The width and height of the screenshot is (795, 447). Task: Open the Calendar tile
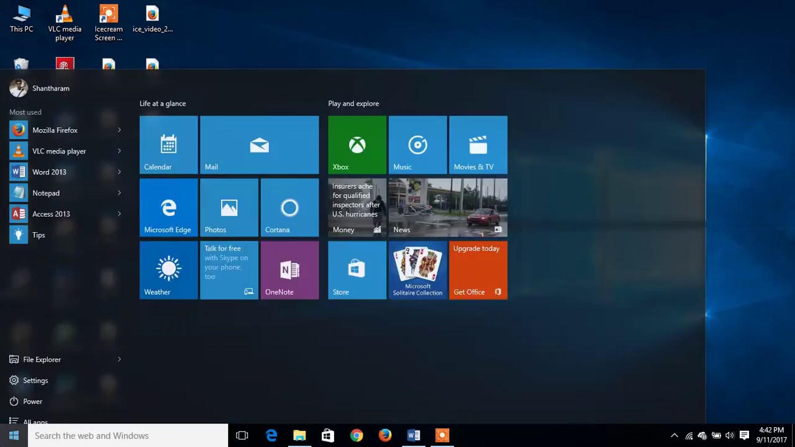coord(168,145)
